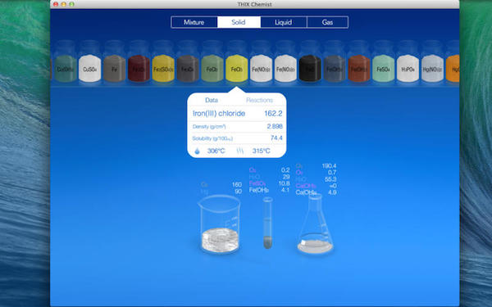Click value 190.4 above the flask
492x307 pixels.
pyautogui.click(x=329, y=166)
